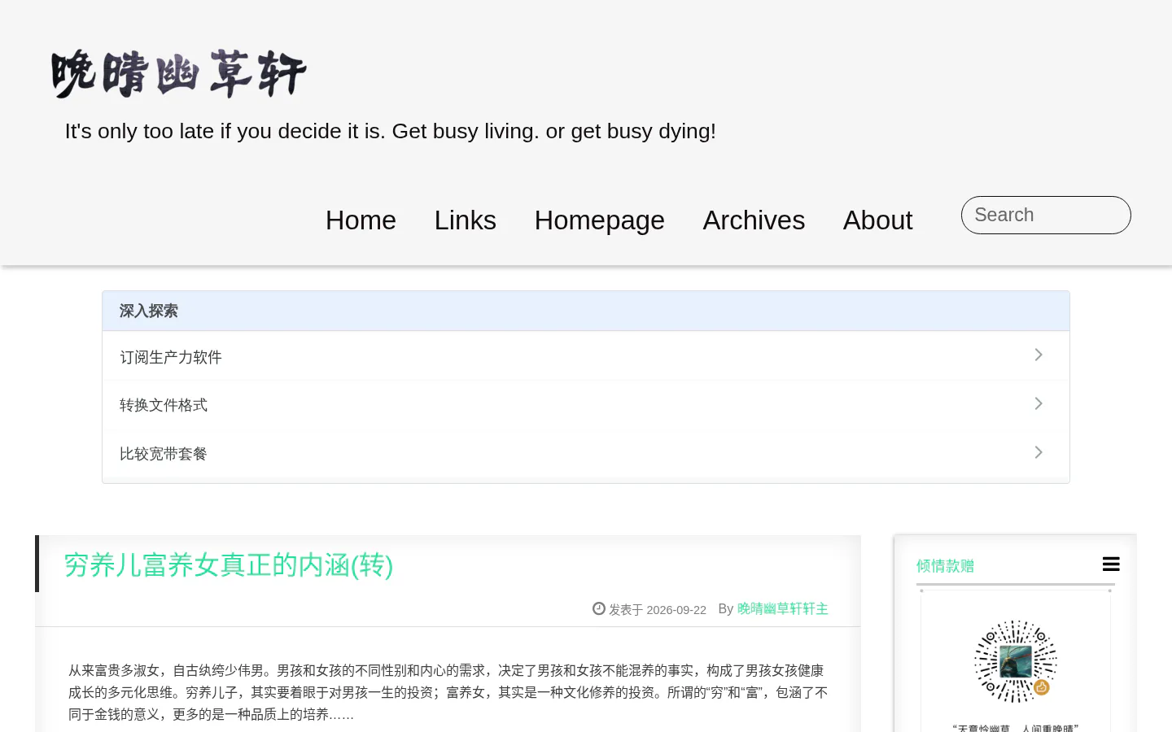This screenshot has height=732, width=1172.
Task: Open the Archives page
Action: (x=754, y=220)
